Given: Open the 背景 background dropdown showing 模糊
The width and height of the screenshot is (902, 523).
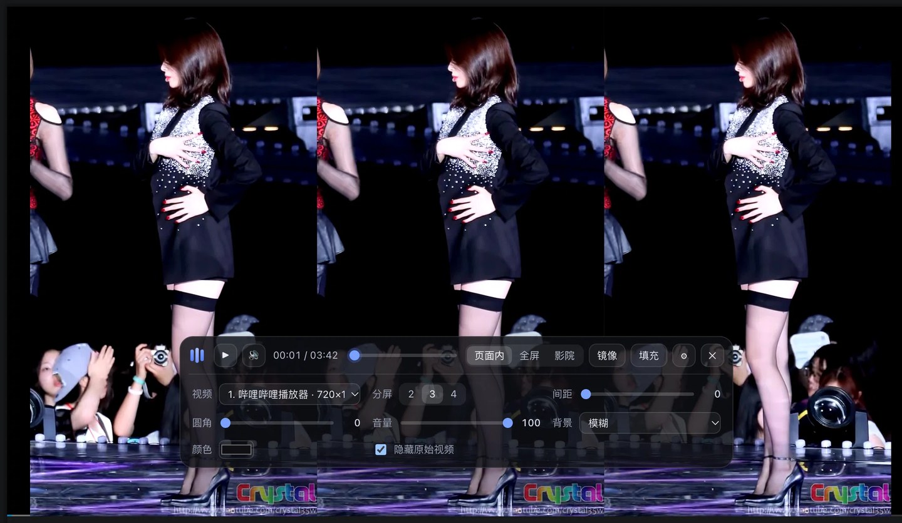Looking at the screenshot, I should pyautogui.click(x=650, y=423).
